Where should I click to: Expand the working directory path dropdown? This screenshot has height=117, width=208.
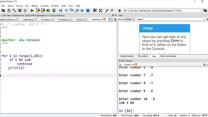pos(201,11)
